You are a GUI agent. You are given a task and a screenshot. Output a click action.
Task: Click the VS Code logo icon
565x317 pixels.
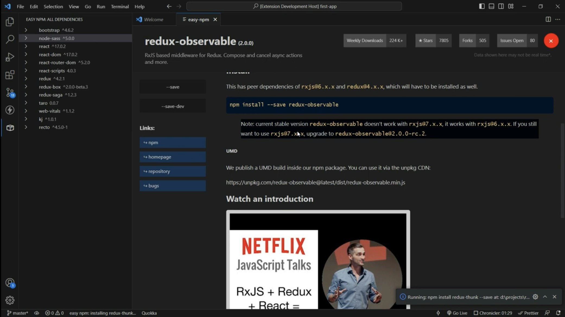point(8,6)
